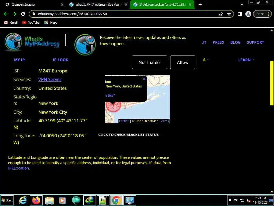Open the Chrome profile avatar
Image resolution: width=274 pixels, height=206 pixels.
(x=248, y=14)
